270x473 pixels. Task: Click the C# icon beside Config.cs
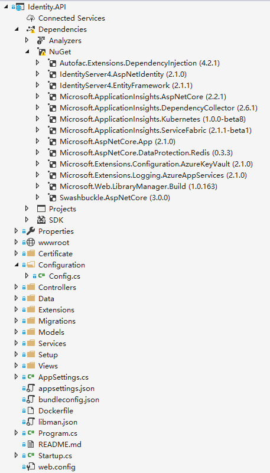41,276
